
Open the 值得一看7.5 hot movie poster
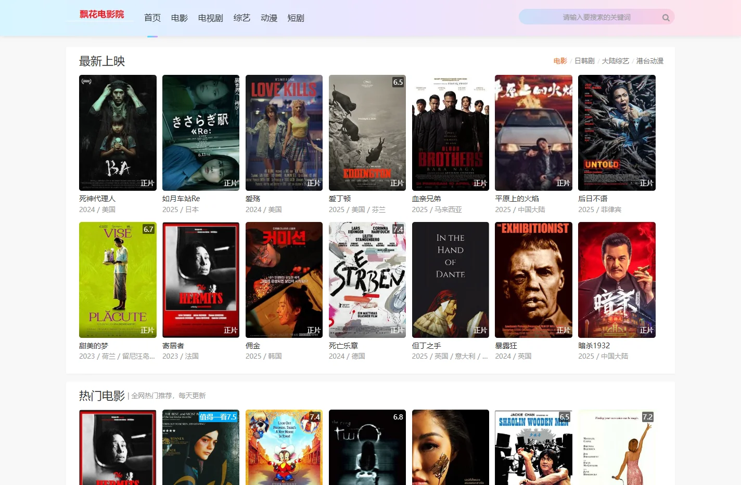(201, 448)
